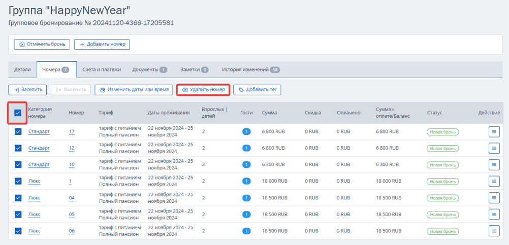The image size is (509, 245).
Task: Click Новая бронь status badge for room 12
Action: point(442,148)
